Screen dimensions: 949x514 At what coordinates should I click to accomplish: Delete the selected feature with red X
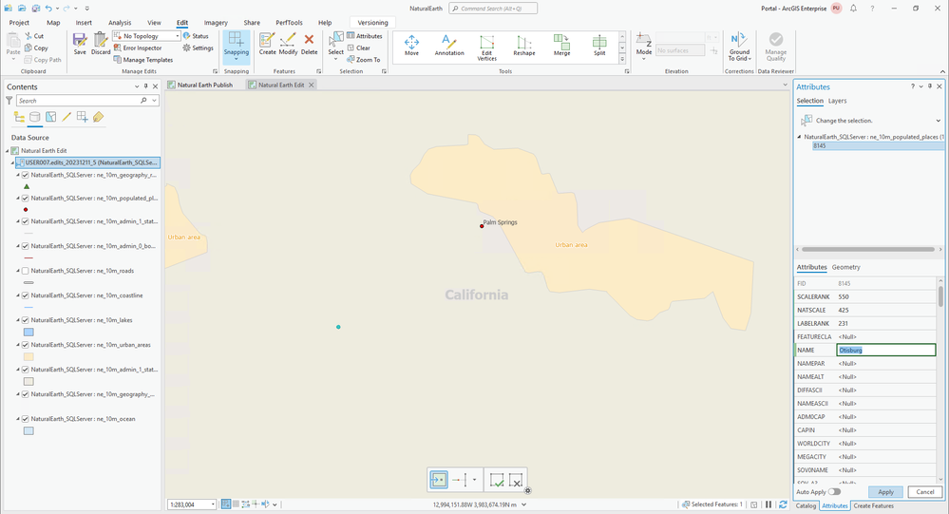pyautogui.click(x=309, y=44)
